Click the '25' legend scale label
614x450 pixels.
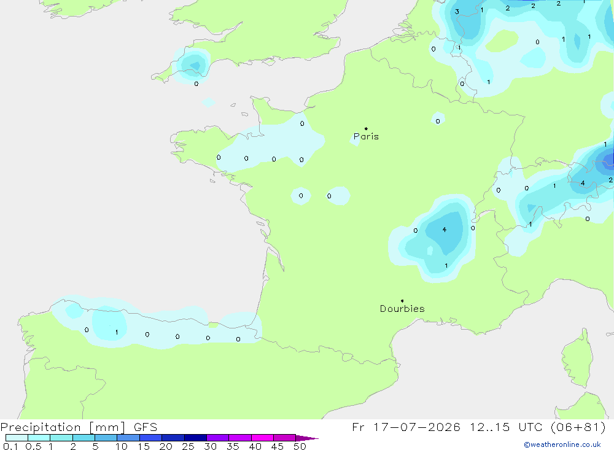pyautogui.click(x=188, y=446)
